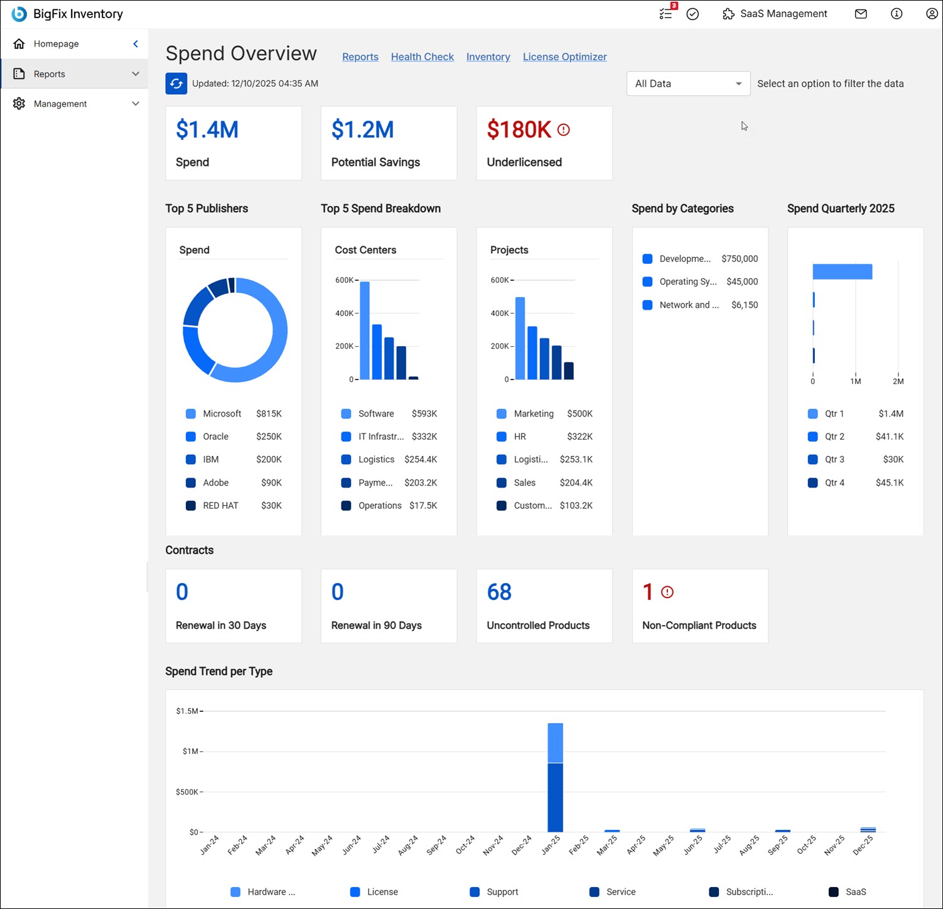Click the IT Infrastr... cost center label
The image size is (943, 909).
pyautogui.click(x=381, y=437)
